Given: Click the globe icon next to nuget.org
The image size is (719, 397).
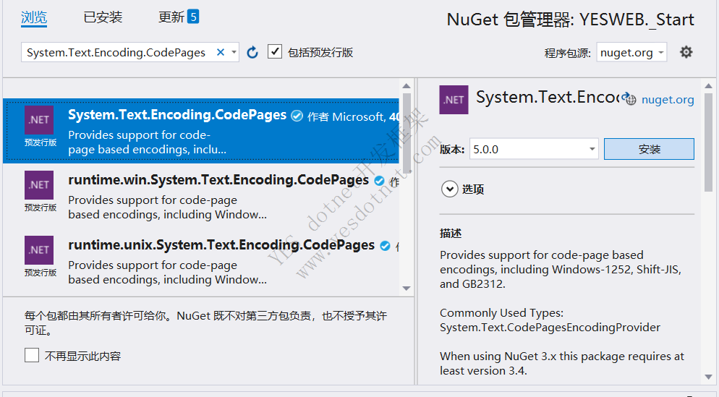Looking at the screenshot, I should tap(631, 100).
